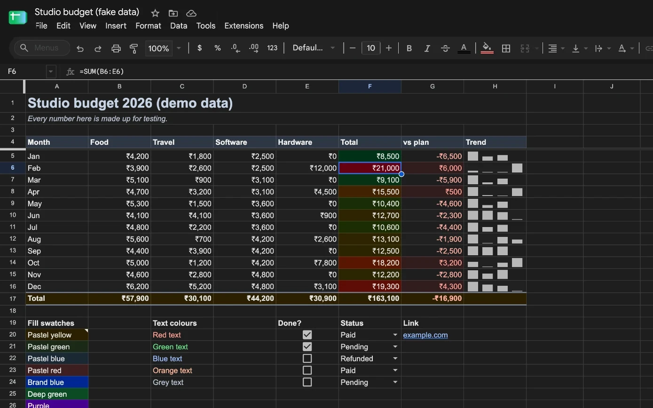Increase font size with plus button
Screen dimensions: 653x408
pos(389,48)
